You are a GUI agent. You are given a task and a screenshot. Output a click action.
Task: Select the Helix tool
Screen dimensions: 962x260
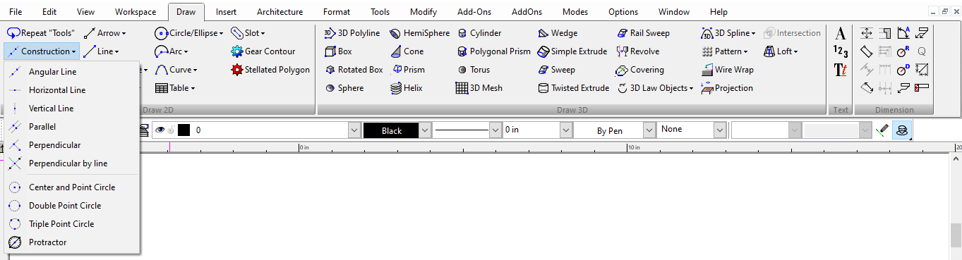point(407,88)
